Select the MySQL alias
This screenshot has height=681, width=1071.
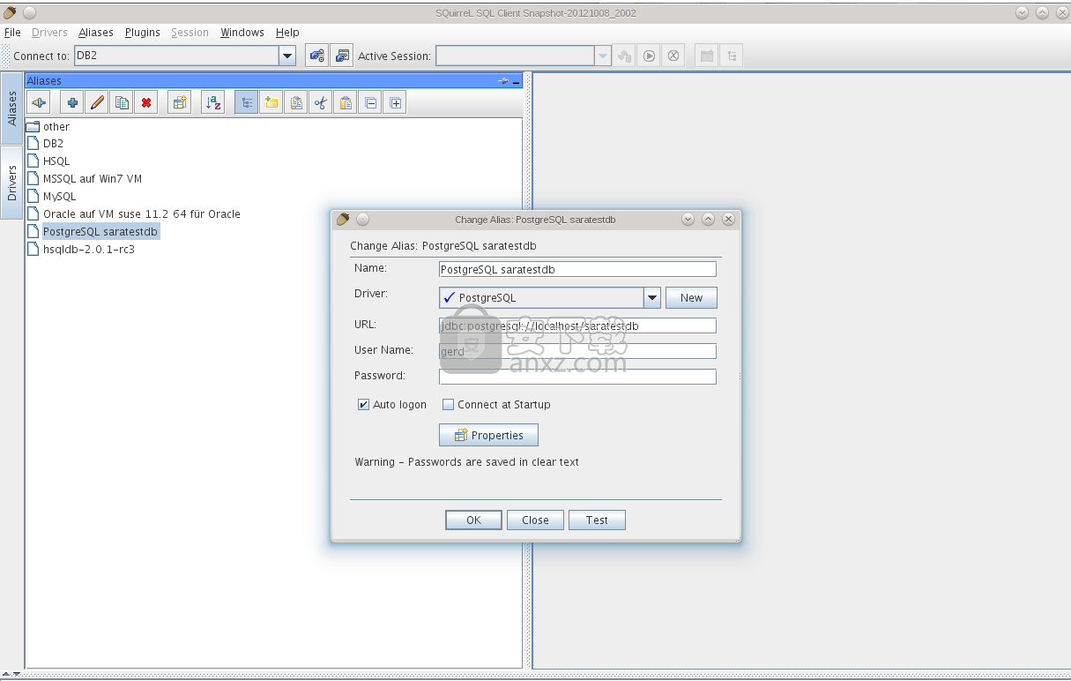click(x=52, y=196)
